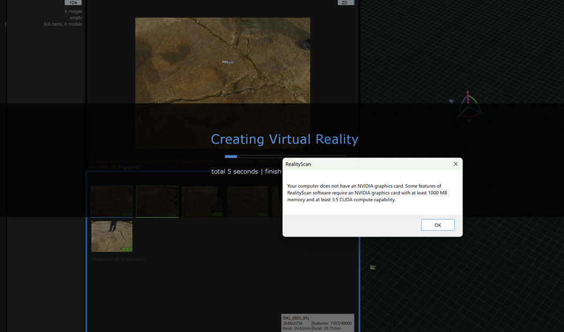This screenshot has height=332, width=564.
Task: Click the small camera marker beside the gizmo
Action: coord(451,101)
